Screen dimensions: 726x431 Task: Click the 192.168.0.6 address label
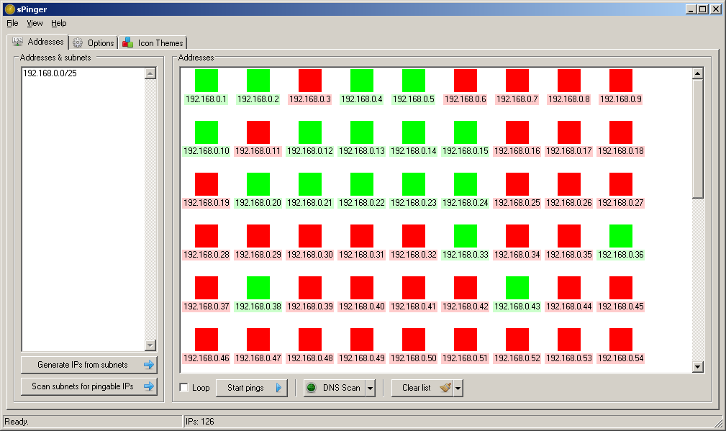pyautogui.click(x=466, y=99)
